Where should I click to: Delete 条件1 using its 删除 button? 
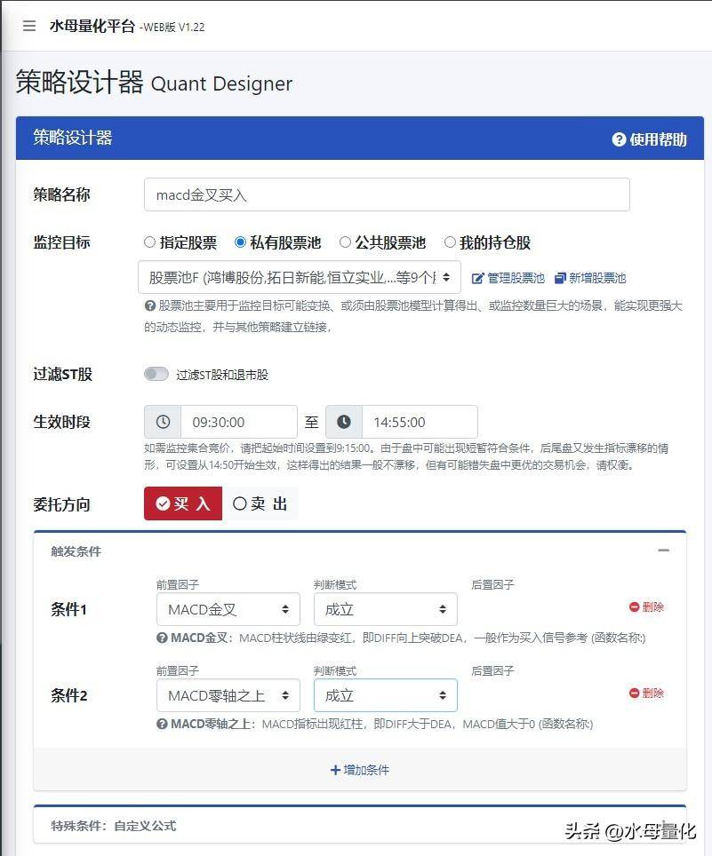click(x=646, y=606)
